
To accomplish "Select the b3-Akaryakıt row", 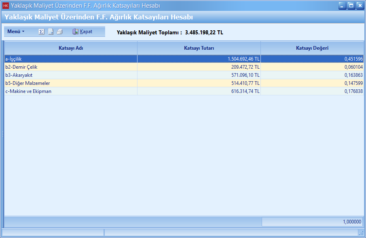I will tap(71, 75).
